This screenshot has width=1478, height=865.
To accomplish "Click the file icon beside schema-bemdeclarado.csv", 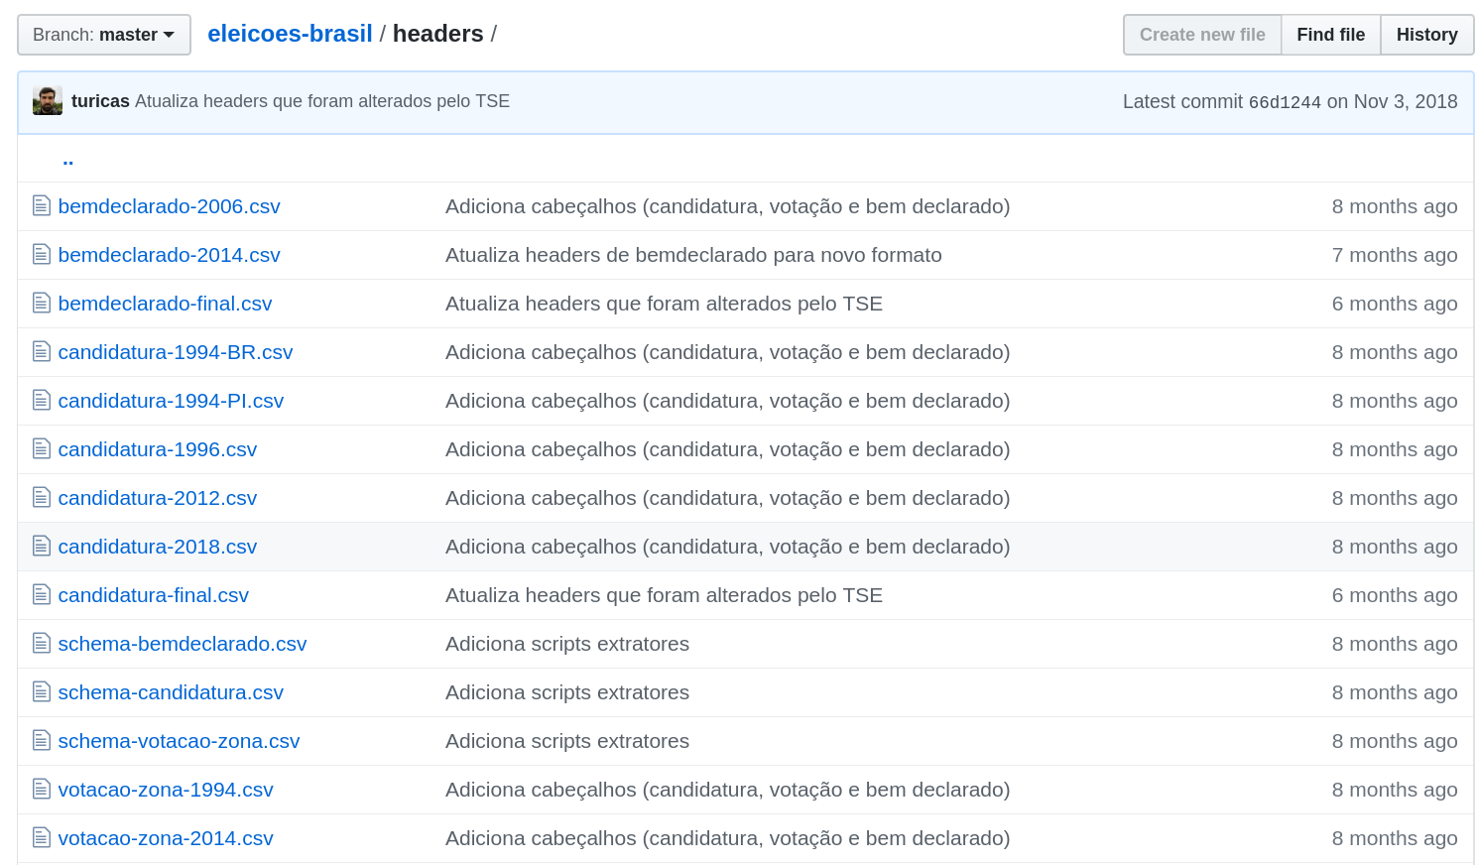I will 42,644.
